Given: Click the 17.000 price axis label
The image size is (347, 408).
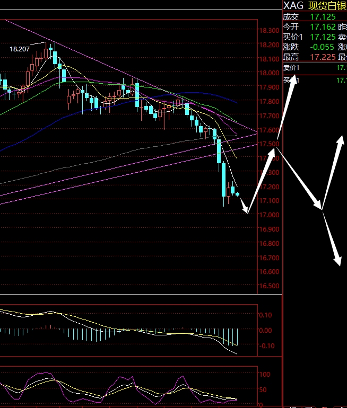Looking at the screenshot, I should 270,215.
